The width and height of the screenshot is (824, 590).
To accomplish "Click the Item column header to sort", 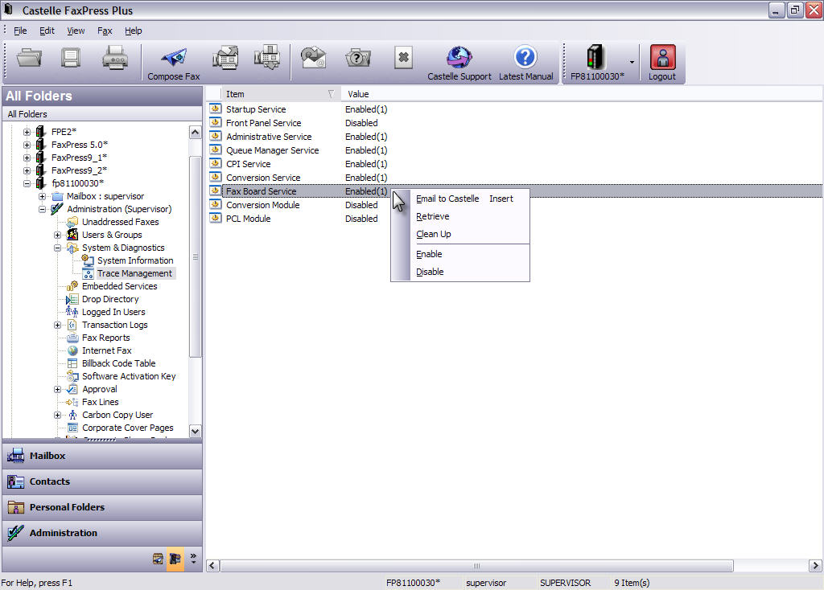I will point(274,94).
